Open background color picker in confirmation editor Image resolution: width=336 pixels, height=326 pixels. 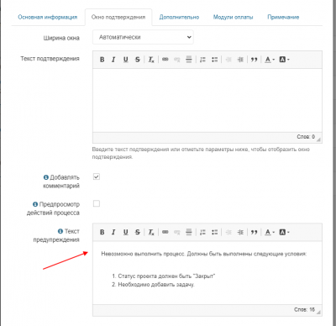285,60
